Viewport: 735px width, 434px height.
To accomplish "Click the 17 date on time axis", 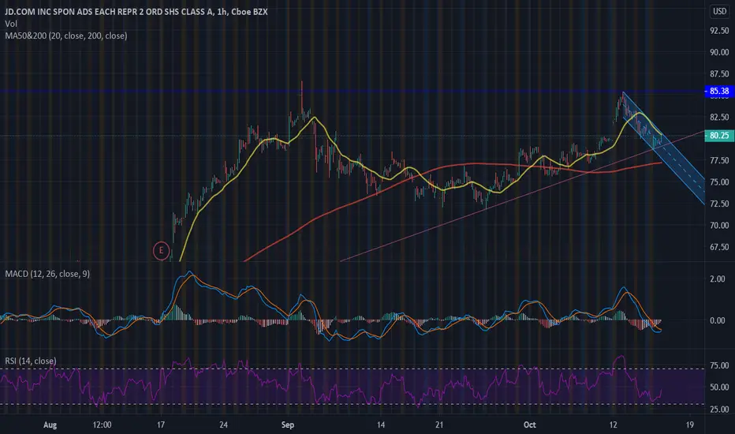I will 161,425.
